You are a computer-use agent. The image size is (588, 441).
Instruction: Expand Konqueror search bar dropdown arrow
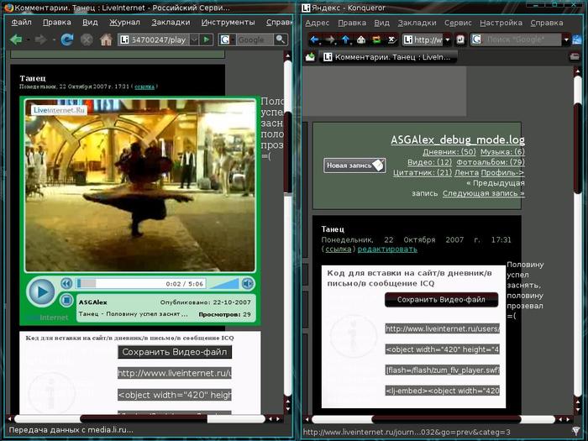pos(566,39)
